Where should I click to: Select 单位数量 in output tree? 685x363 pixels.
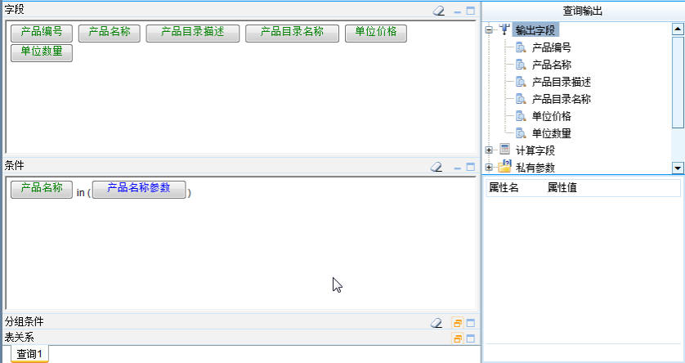click(551, 133)
